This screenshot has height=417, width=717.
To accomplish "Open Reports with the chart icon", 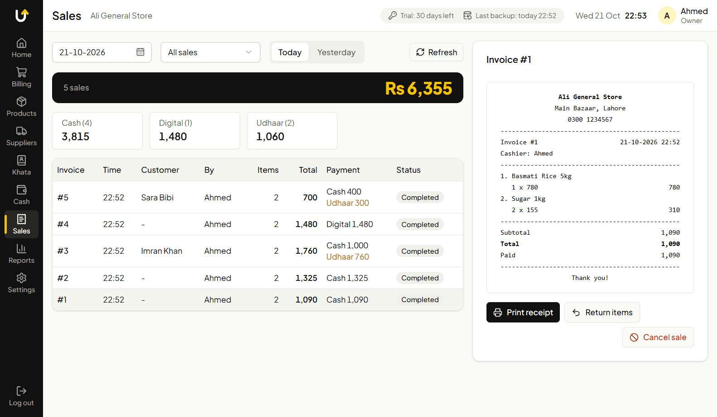I will [21, 254].
